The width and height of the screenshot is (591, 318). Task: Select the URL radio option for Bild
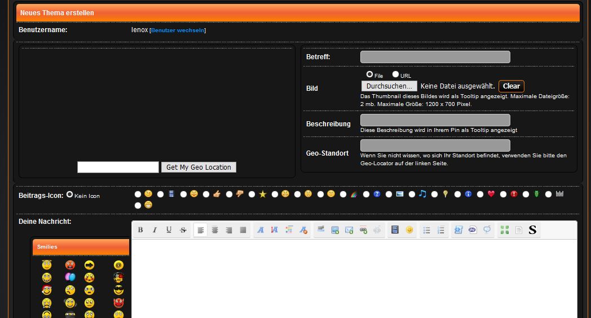point(395,74)
